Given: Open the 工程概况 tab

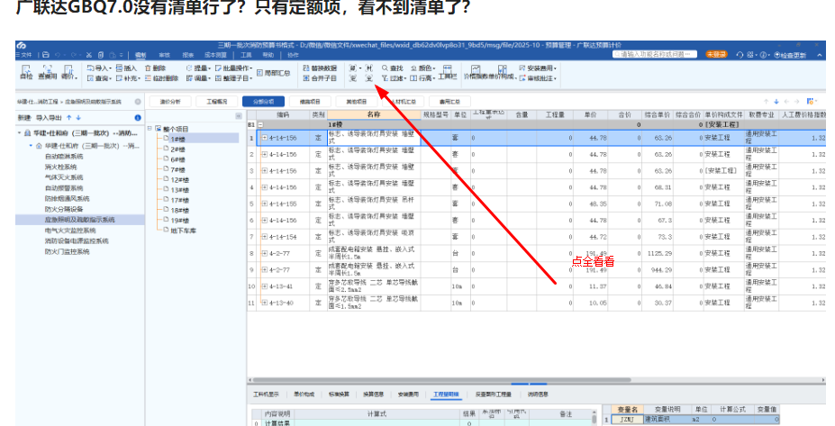Looking at the screenshot, I should click(x=217, y=101).
